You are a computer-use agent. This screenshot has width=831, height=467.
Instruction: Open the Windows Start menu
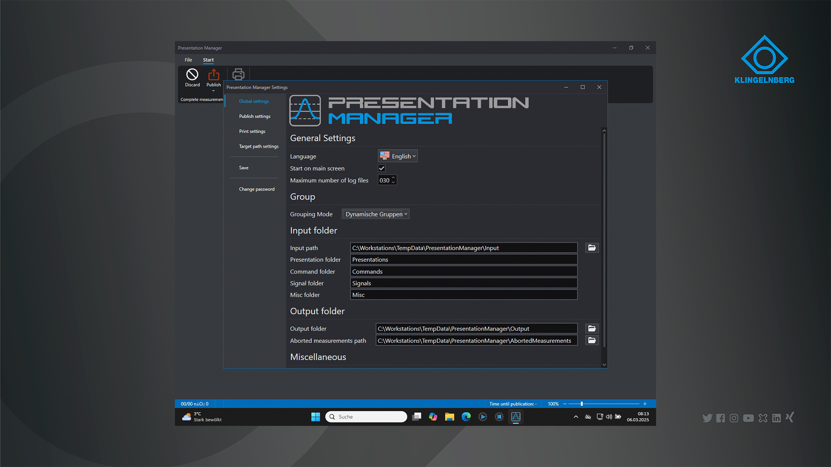click(316, 417)
